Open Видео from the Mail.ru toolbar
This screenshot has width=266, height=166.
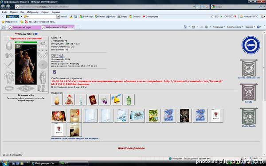coord(122,17)
